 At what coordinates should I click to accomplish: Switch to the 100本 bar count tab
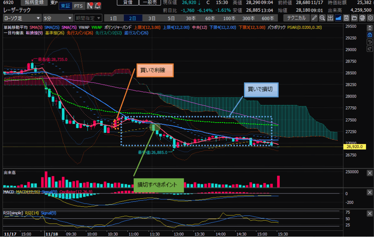click(x=229, y=18)
